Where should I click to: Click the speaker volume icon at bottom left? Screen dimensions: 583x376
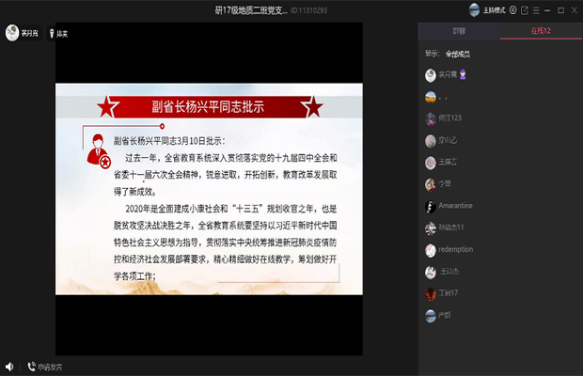9,367
